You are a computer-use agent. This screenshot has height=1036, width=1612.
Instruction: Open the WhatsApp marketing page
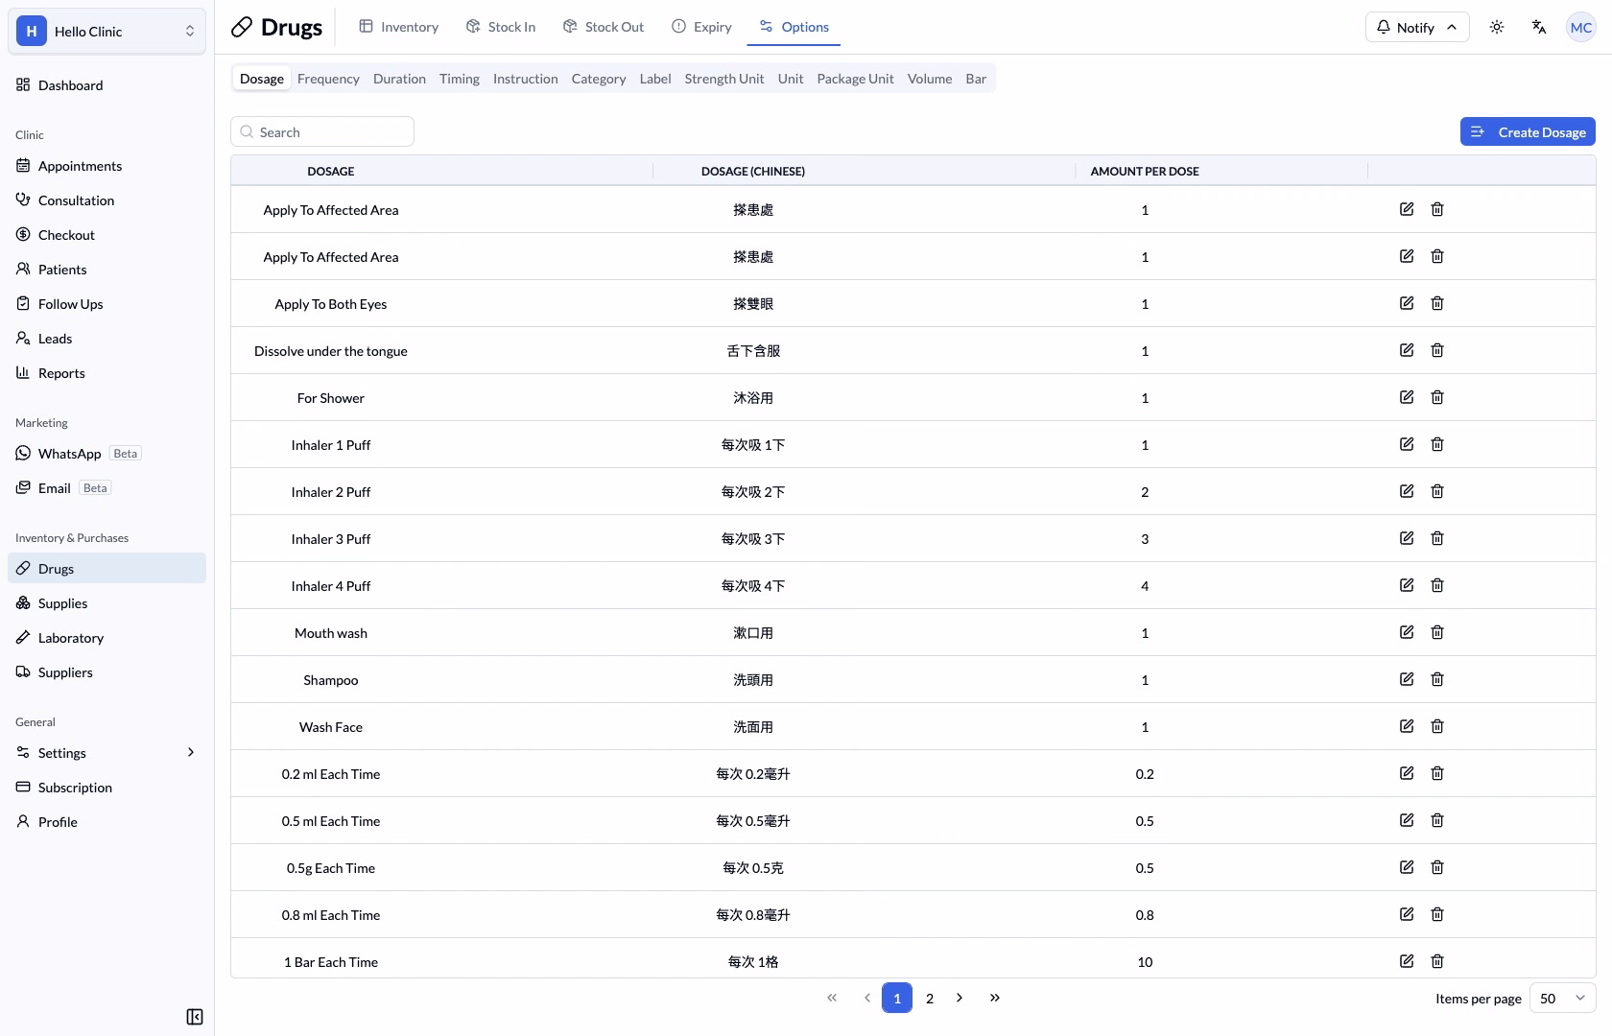tap(107, 454)
